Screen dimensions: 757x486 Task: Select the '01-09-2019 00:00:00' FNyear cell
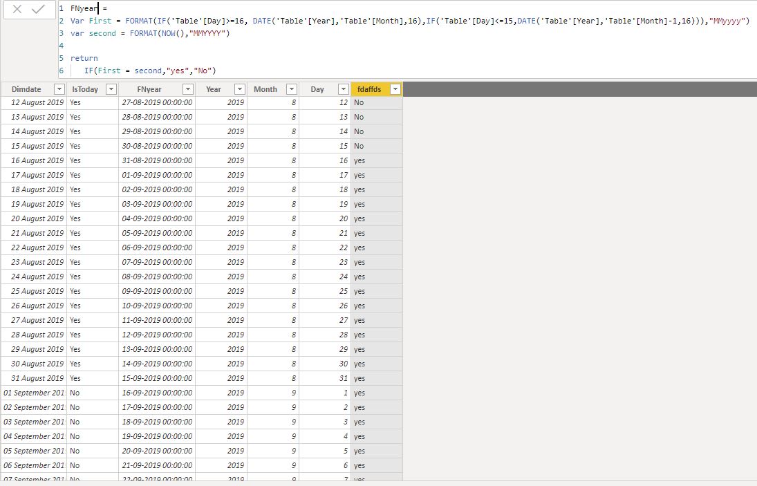[x=157, y=175]
